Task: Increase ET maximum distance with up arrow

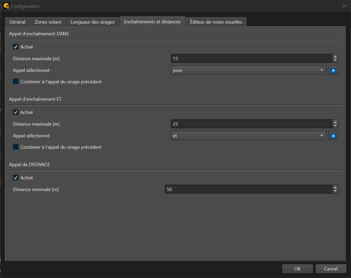Action: [x=335, y=122]
